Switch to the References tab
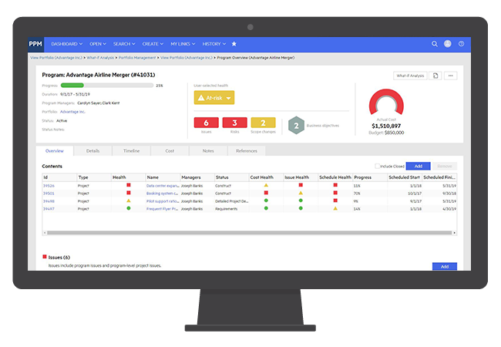501x347 pixels. tap(247, 151)
